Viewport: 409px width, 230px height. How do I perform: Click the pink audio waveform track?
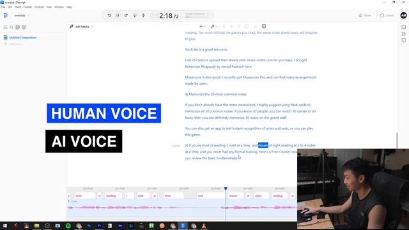pyautogui.click(x=181, y=208)
